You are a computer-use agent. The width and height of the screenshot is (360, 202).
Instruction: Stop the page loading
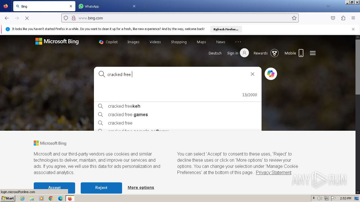coord(27,18)
